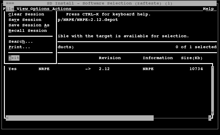Click the -> arrow in the NRPE row
The height and width of the screenshot is (135, 220).
coord(88,69)
